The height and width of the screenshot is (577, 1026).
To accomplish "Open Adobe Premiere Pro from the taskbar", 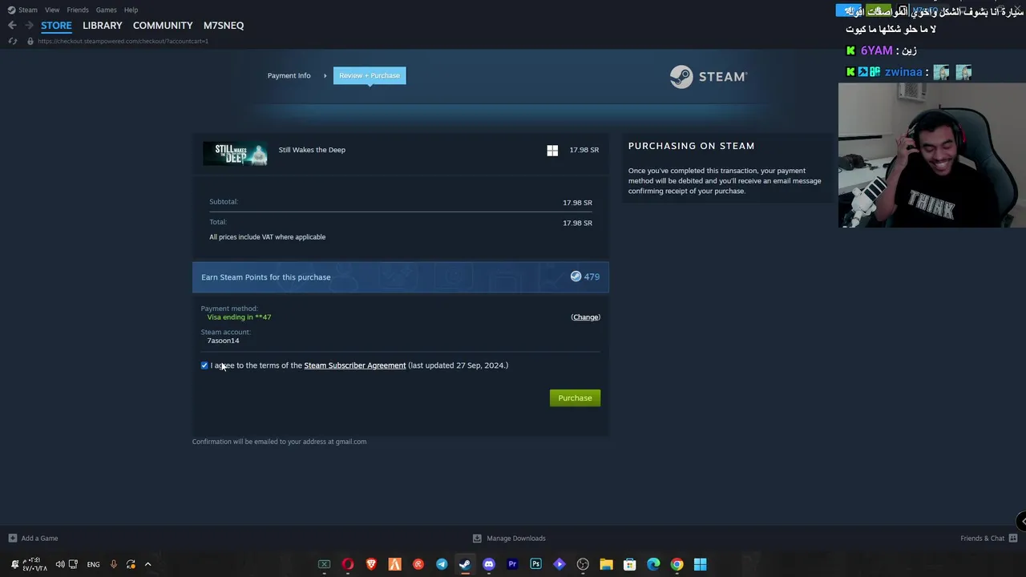I will click(x=512, y=564).
